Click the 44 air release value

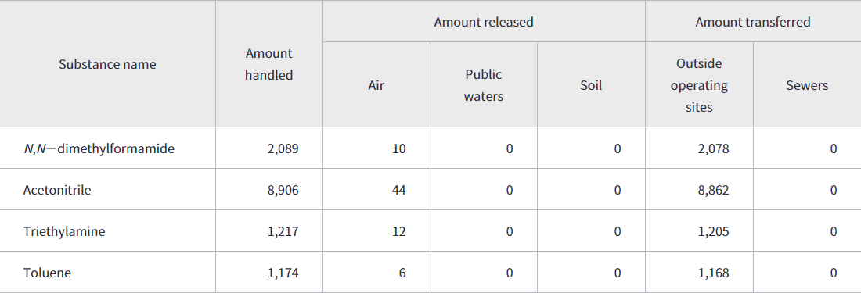[399, 190]
